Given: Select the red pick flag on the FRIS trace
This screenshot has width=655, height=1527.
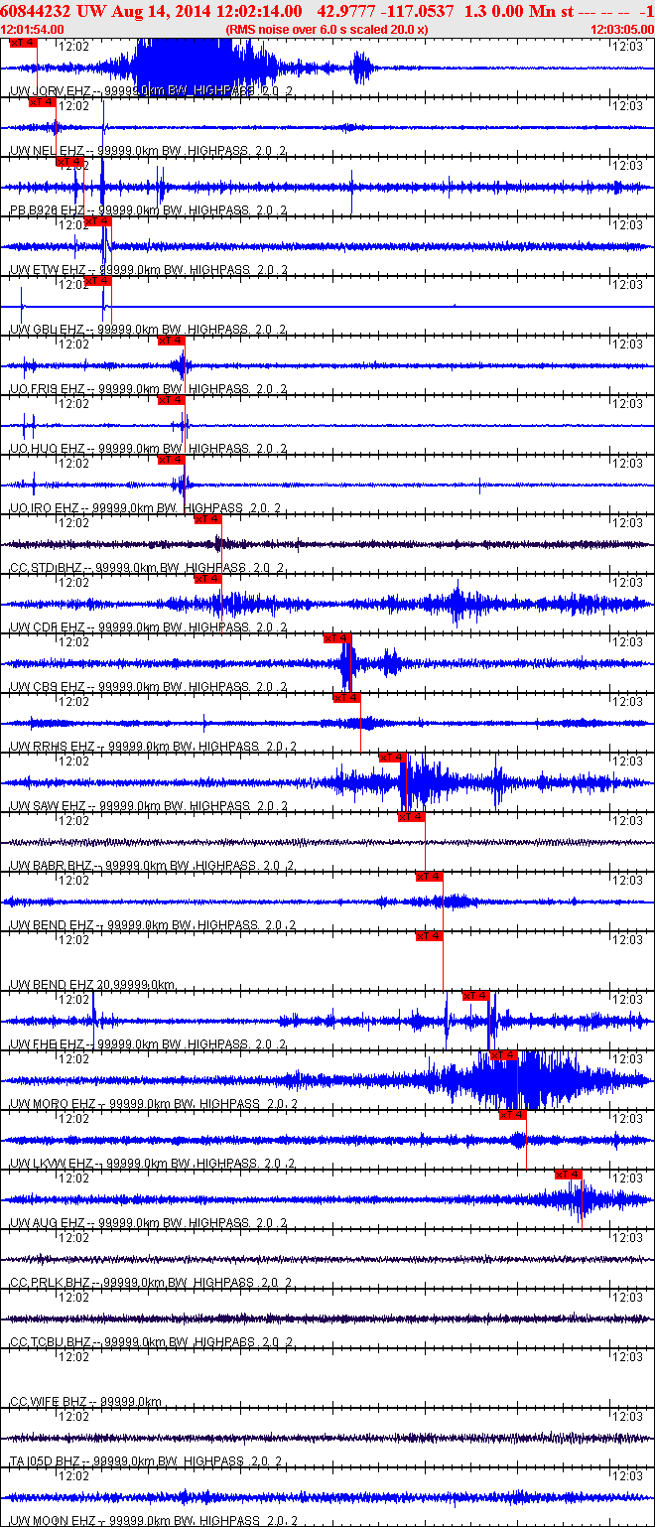Looking at the screenshot, I should point(171,341).
